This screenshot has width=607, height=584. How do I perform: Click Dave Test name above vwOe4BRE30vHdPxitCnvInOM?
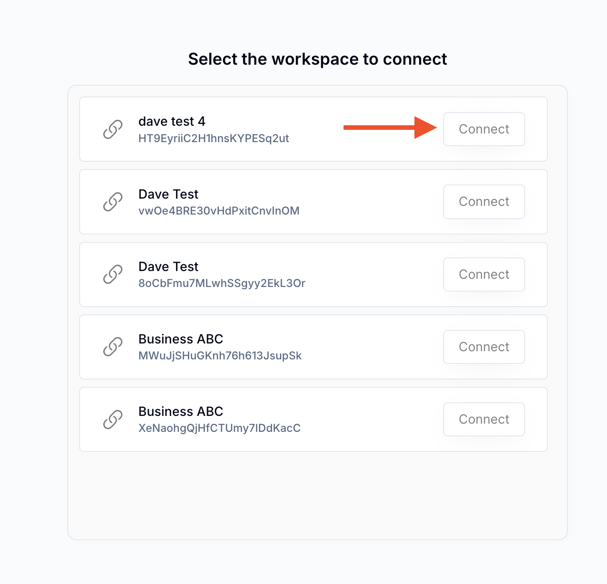[x=168, y=194]
